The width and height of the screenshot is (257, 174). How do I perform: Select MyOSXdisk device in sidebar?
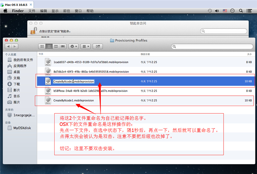tap(19, 128)
